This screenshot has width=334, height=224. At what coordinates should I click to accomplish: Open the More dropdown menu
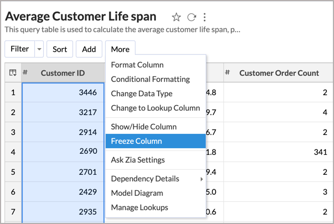click(120, 49)
